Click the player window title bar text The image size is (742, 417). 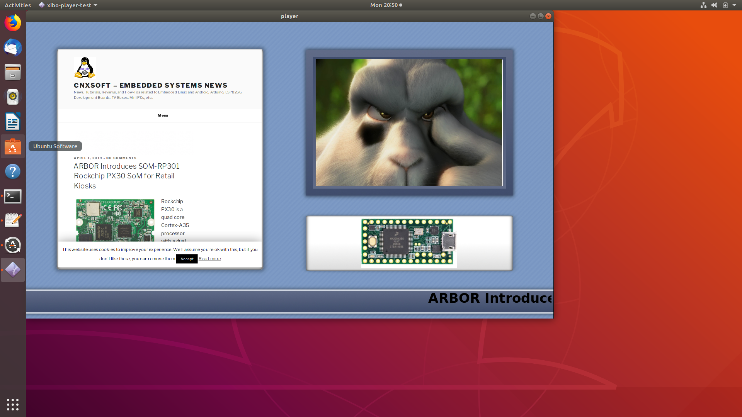(289, 16)
